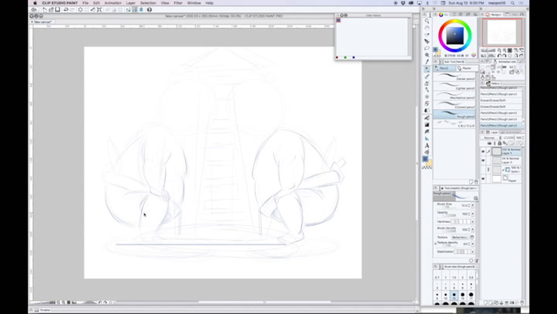The height and width of the screenshot is (314, 557).
Task: Choose the Darker pencil sub tool
Action: (x=454, y=77)
